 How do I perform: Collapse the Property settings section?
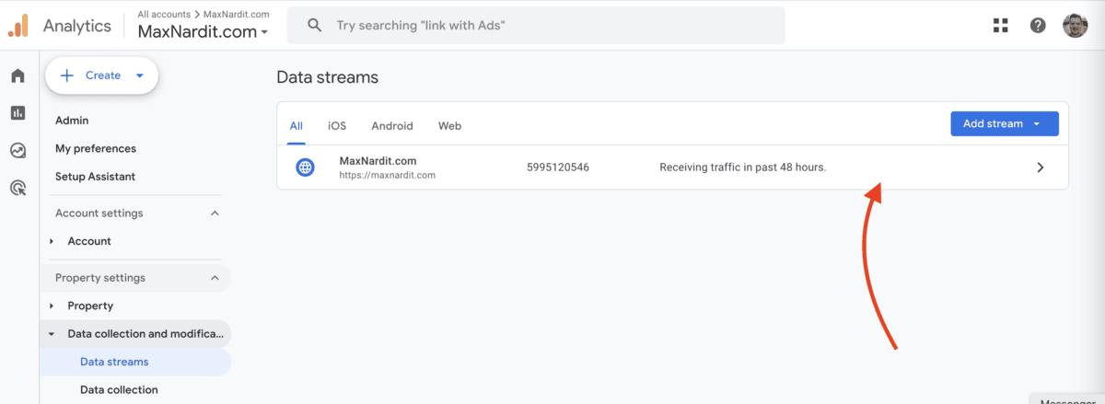tap(215, 278)
